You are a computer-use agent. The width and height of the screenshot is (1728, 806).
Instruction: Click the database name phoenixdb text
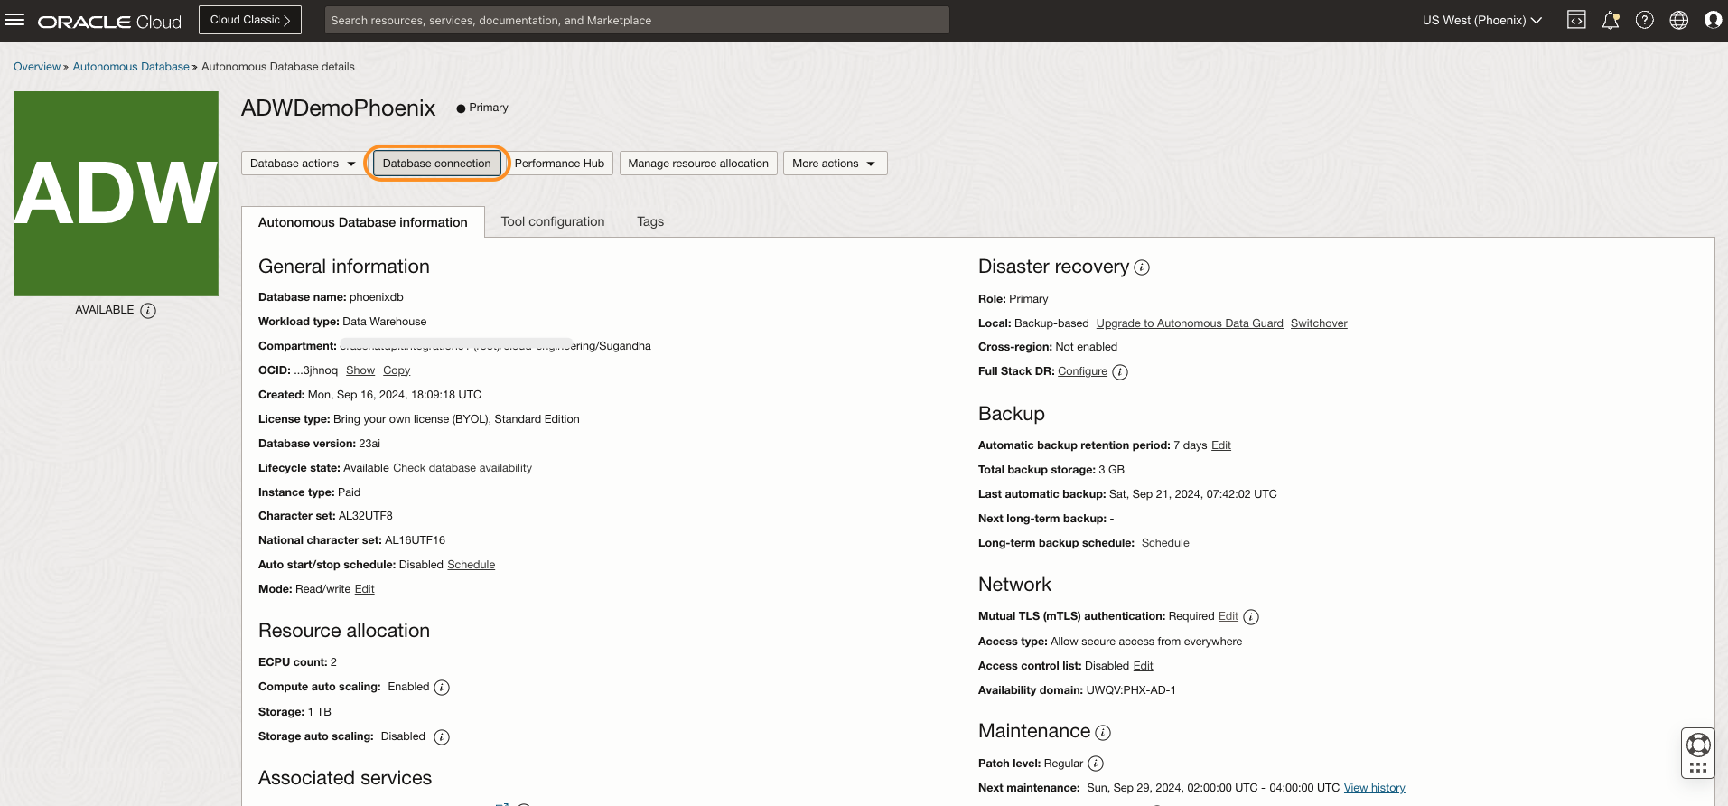click(377, 297)
